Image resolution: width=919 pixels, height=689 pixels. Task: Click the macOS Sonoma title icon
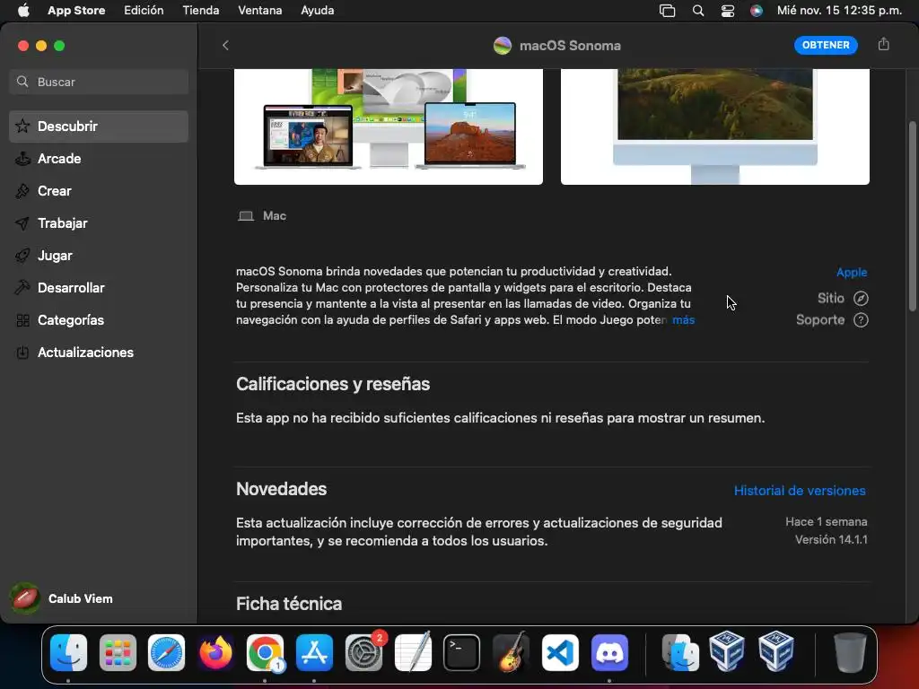pos(503,45)
